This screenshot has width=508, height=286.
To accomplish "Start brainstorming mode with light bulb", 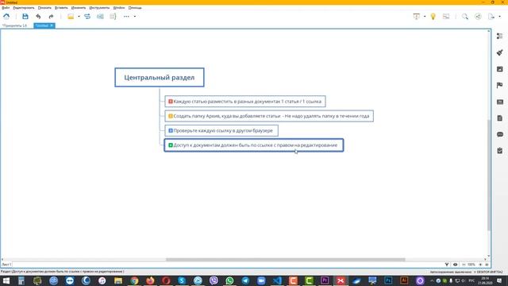I will click(433, 16).
